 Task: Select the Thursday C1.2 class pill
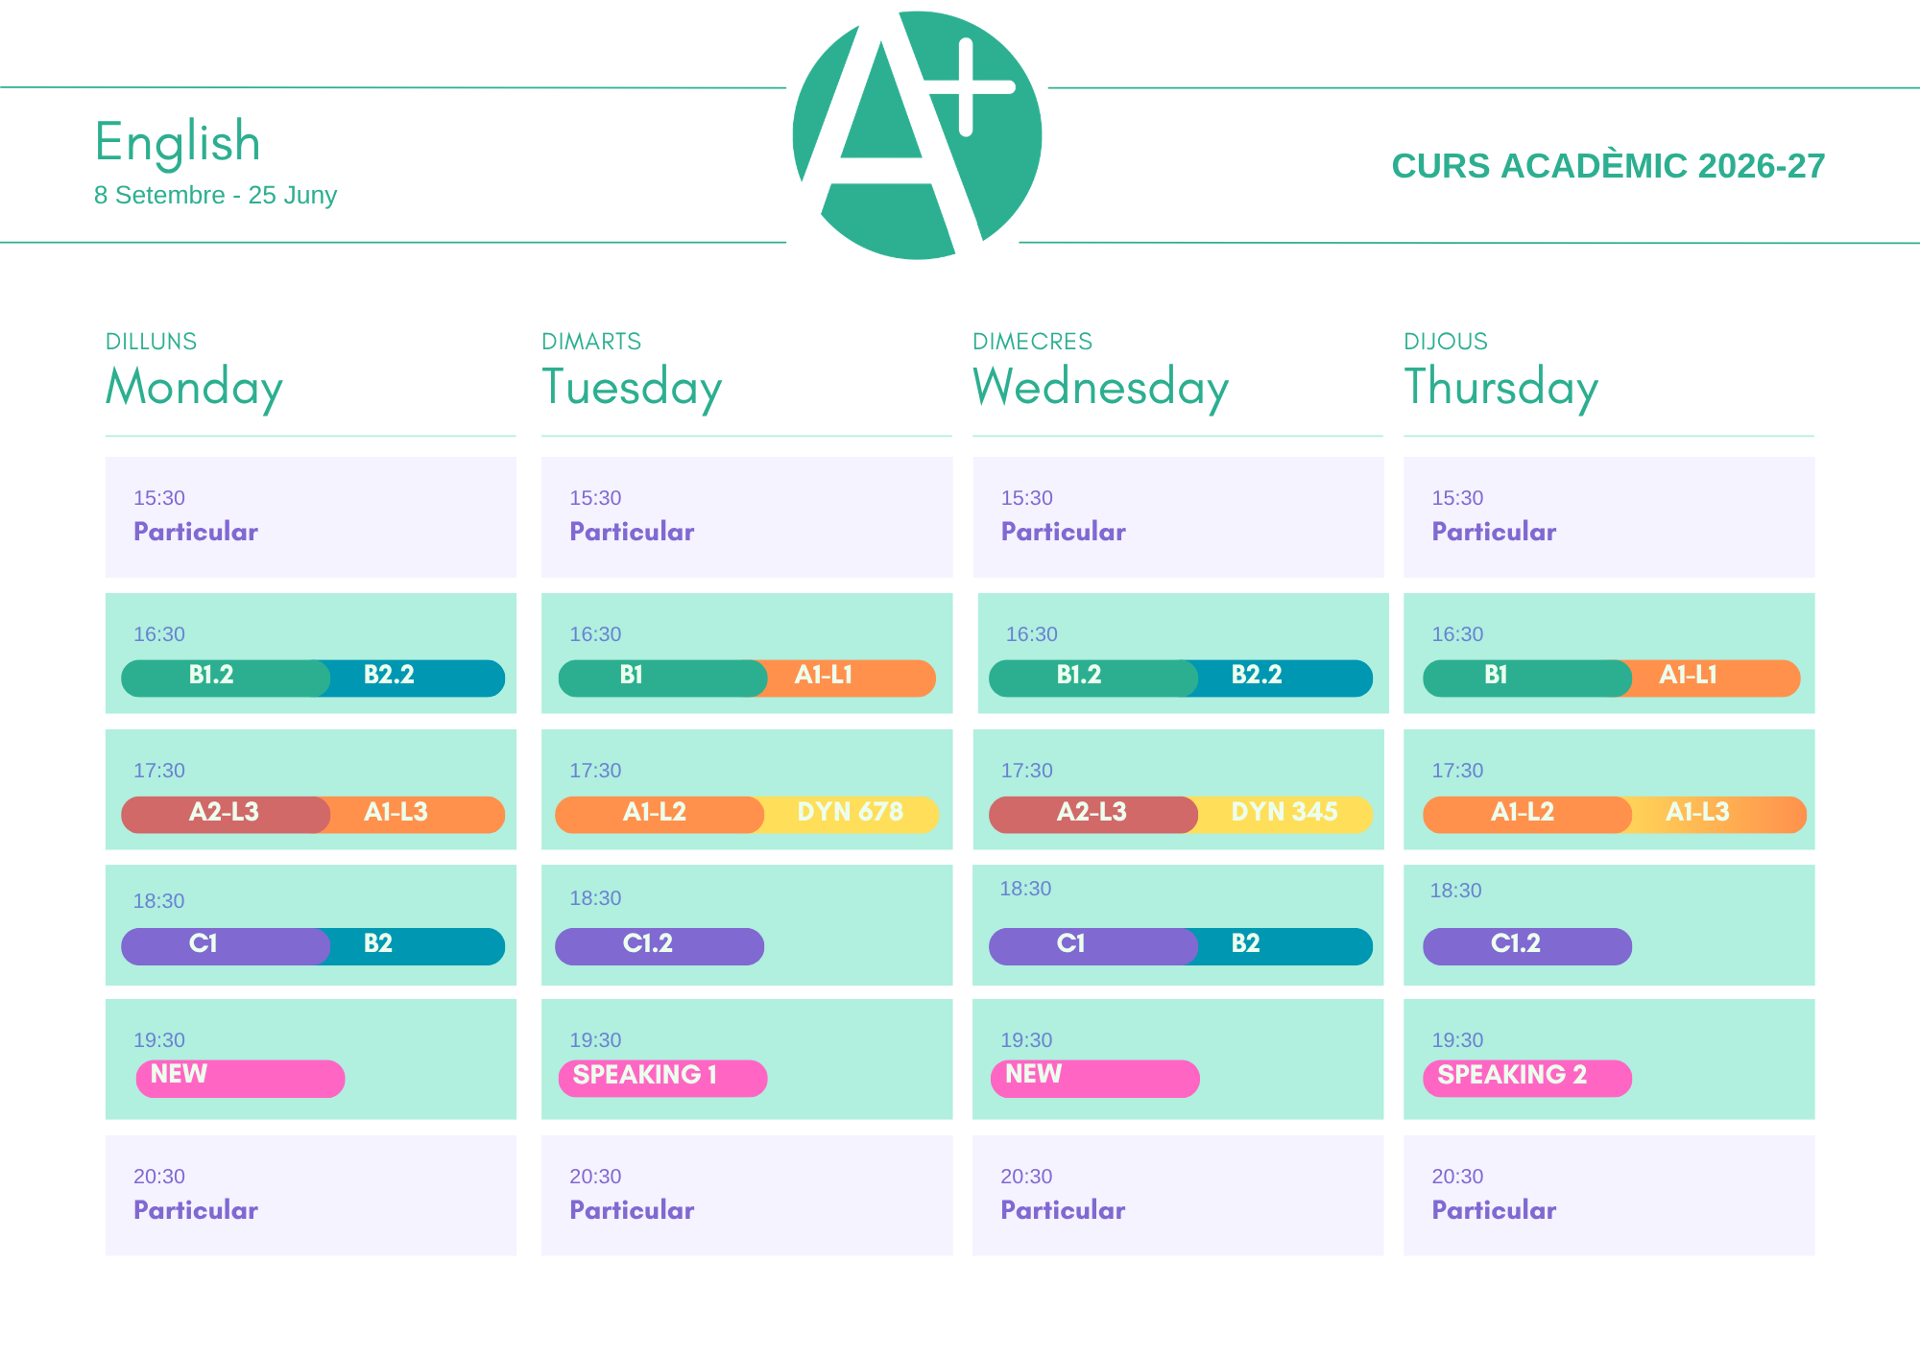(1527, 946)
